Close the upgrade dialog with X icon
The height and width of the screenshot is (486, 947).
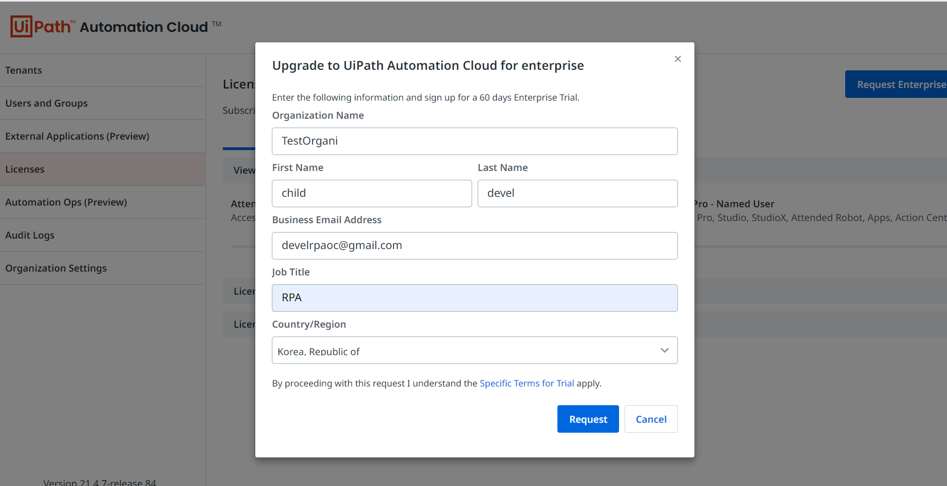click(x=678, y=59)
